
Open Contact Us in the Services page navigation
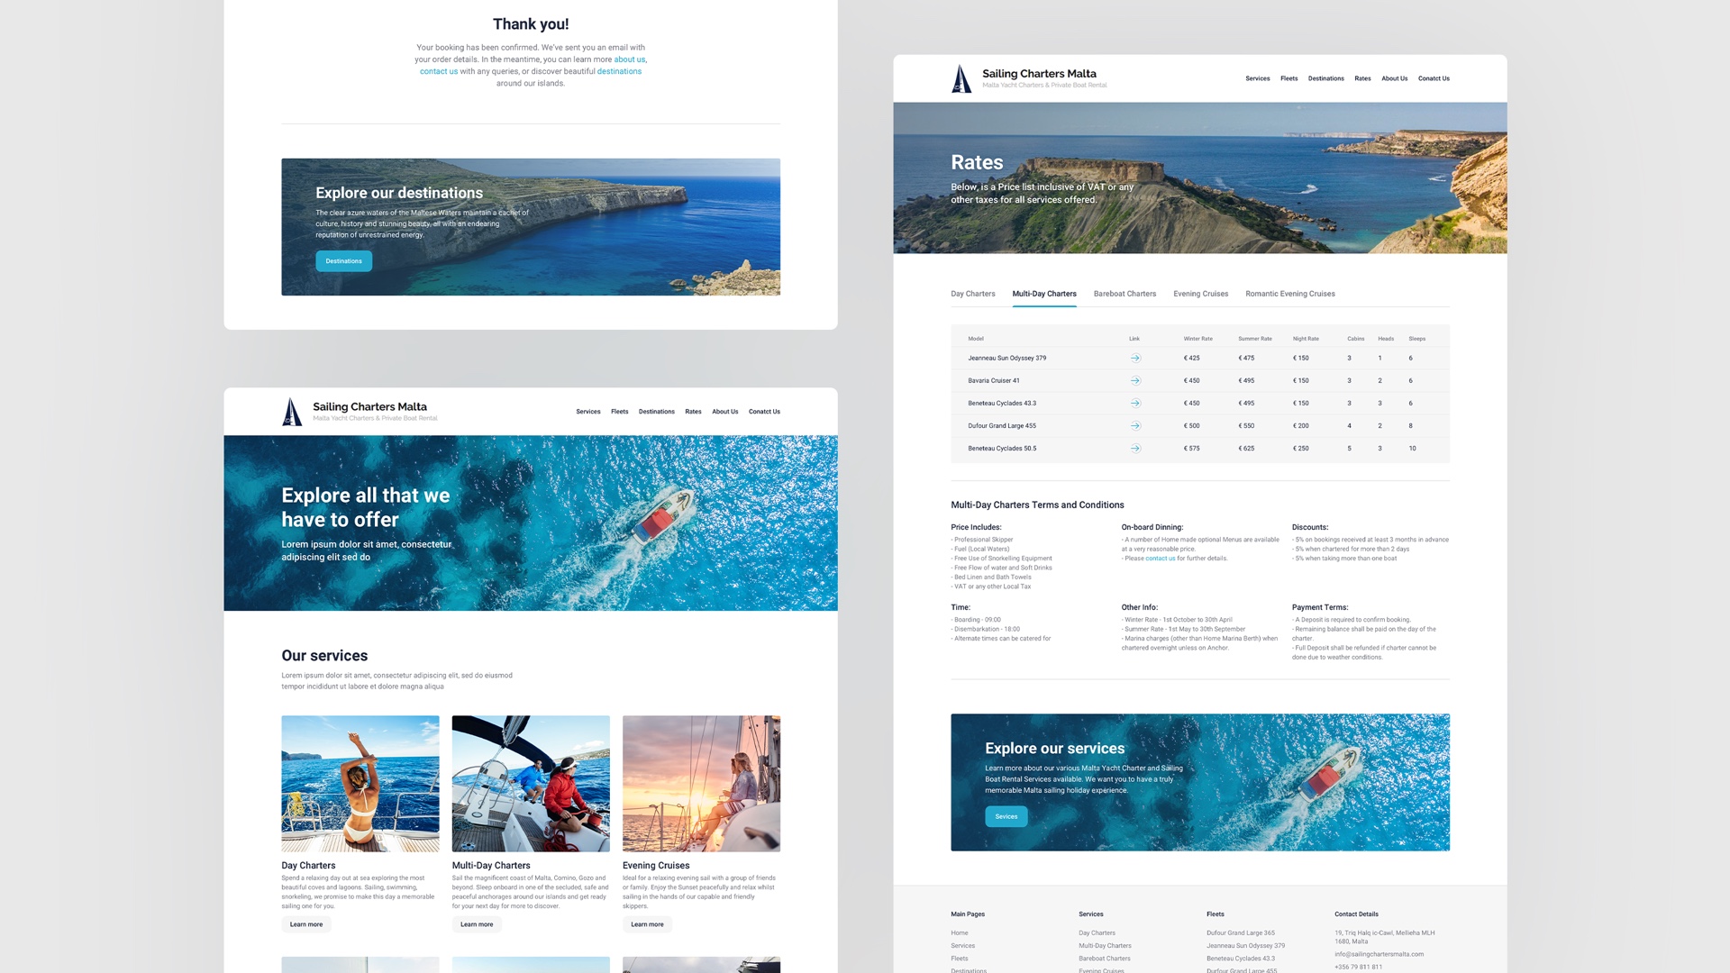[x=764, y=412]
